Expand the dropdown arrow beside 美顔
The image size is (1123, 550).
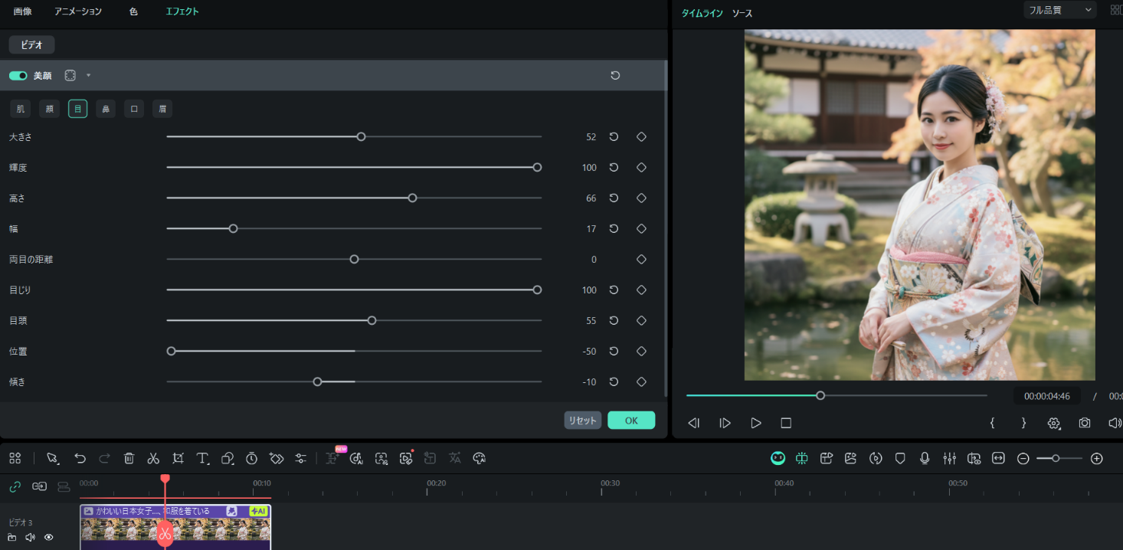coord(88,76)
